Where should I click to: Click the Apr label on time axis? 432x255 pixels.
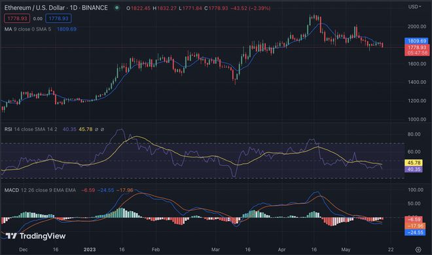[x=282, y=250]
